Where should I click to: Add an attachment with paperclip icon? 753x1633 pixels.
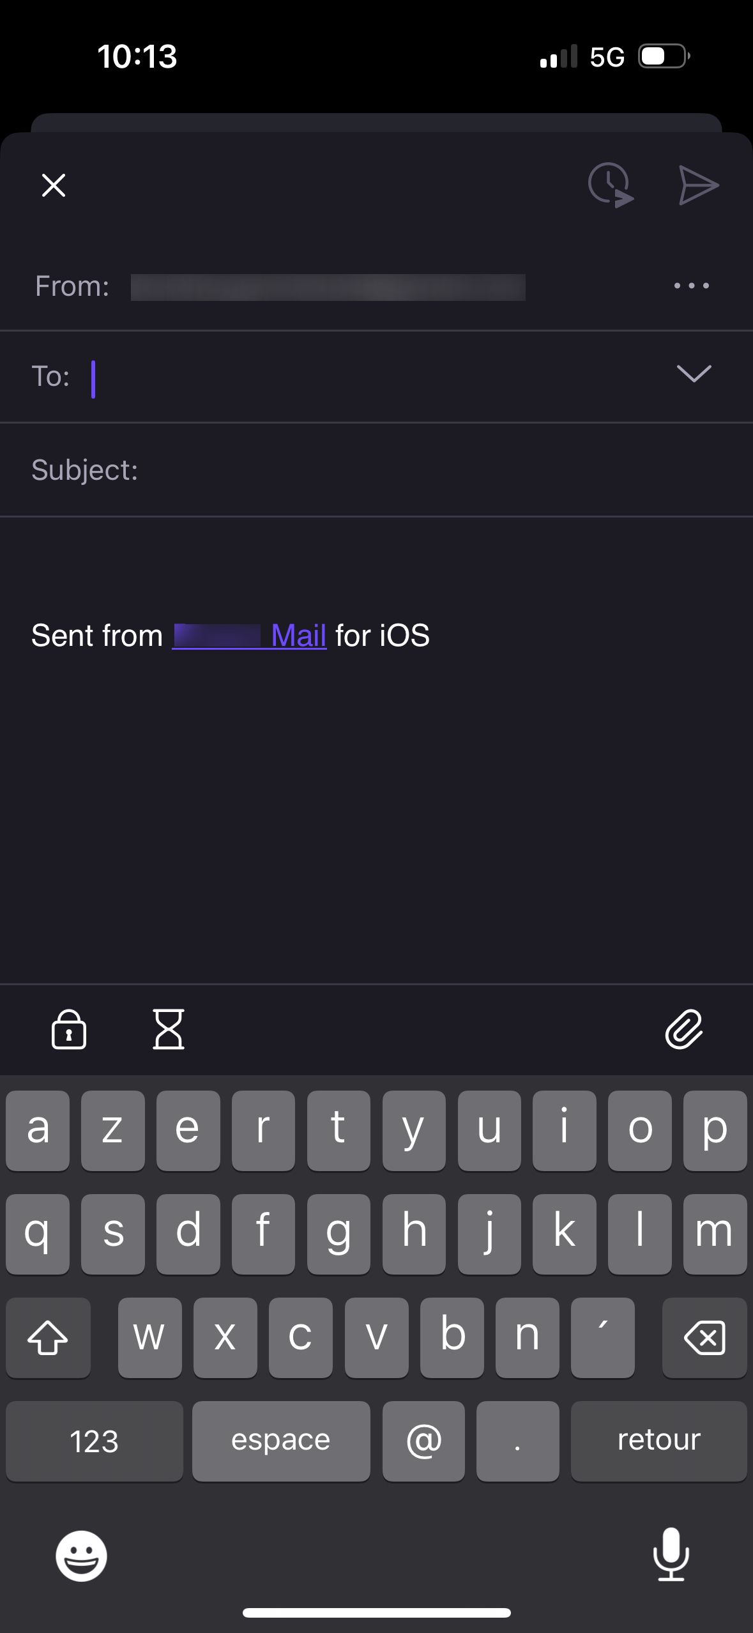pos(684,1029)
